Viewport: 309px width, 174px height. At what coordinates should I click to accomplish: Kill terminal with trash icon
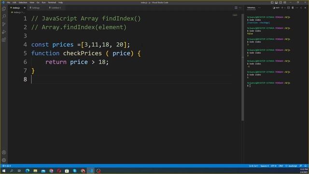tap(293, 8)
